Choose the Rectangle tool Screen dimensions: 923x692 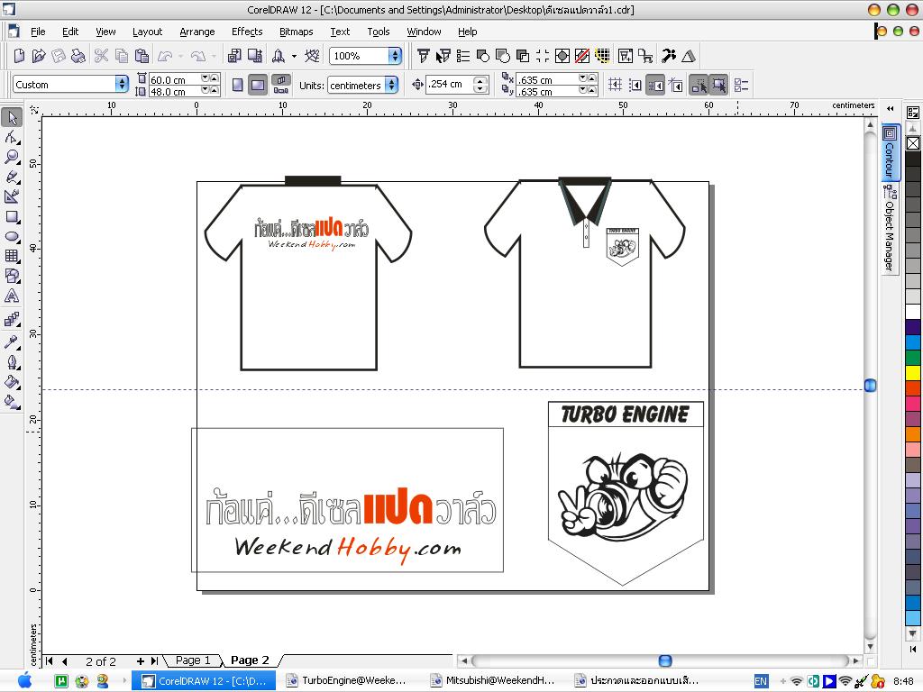12,217
